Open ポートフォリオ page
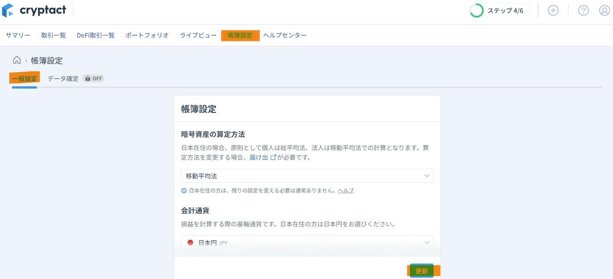This screenshot has width=613, height=279. (x=147, y=35)
